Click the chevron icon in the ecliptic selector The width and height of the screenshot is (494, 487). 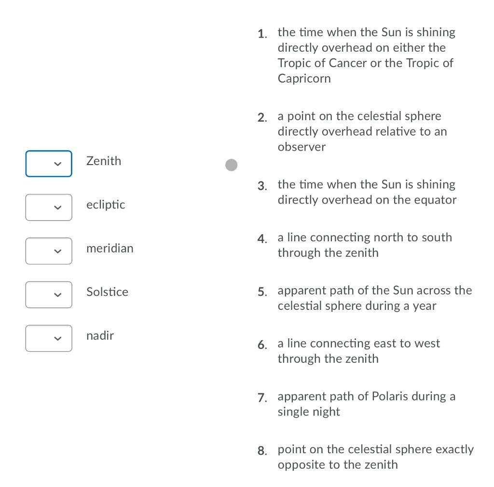[56, 207]
